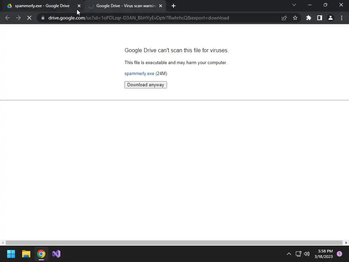The height and width of the screenshot is (262, 349).
Task: Close the spammerly.exe Google Drive tab
Action: coord(79,6)
